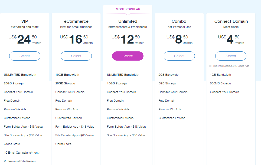Select the VIP plan
Viewport: 261px width, 165px height.
point(25,56)
